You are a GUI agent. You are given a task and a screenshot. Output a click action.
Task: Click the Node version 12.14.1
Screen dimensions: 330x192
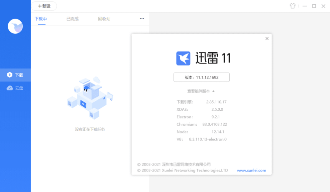218,132
